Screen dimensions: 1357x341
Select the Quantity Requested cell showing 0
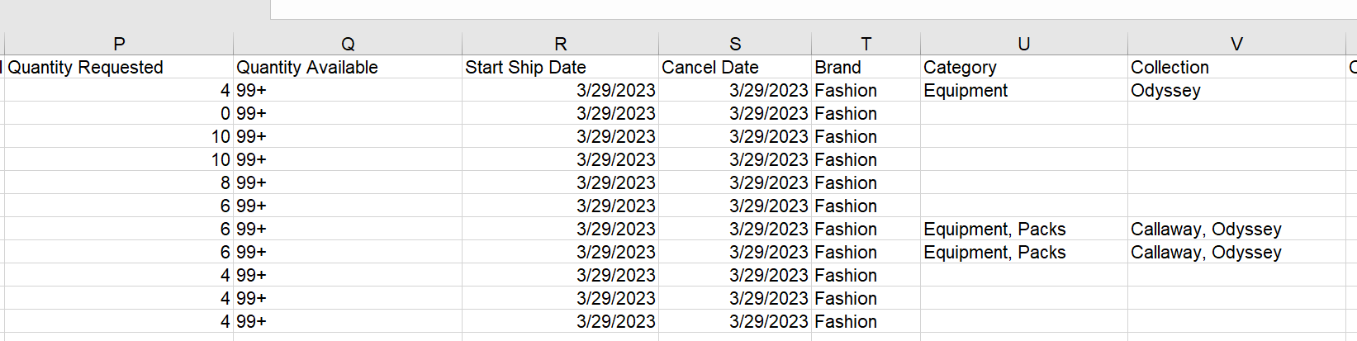(x=119, y=113)
